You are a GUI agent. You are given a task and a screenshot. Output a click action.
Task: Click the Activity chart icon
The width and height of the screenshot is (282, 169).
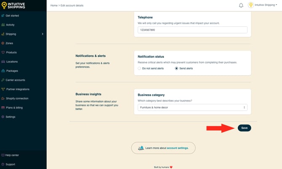[3, 25]
